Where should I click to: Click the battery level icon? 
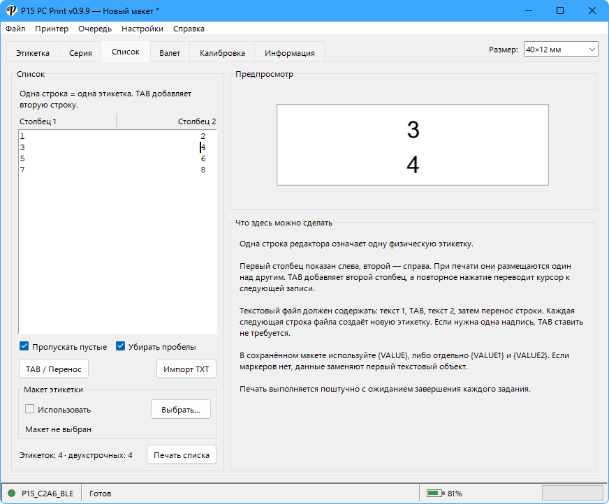(x=435, y=493)
